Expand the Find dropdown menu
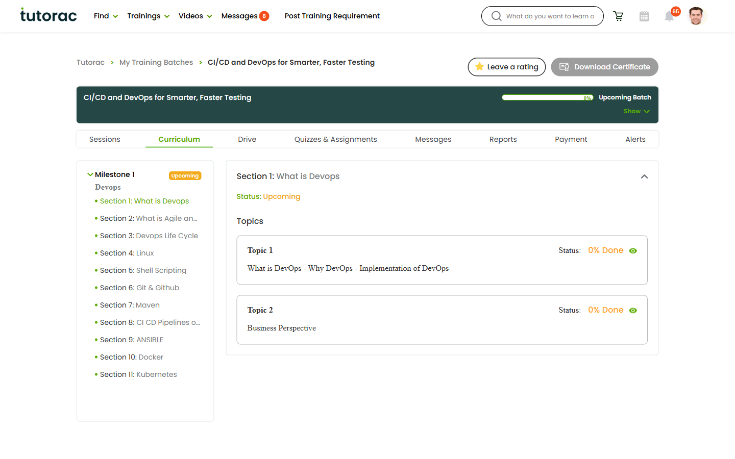The image size is (735, 459). [106, 16]
